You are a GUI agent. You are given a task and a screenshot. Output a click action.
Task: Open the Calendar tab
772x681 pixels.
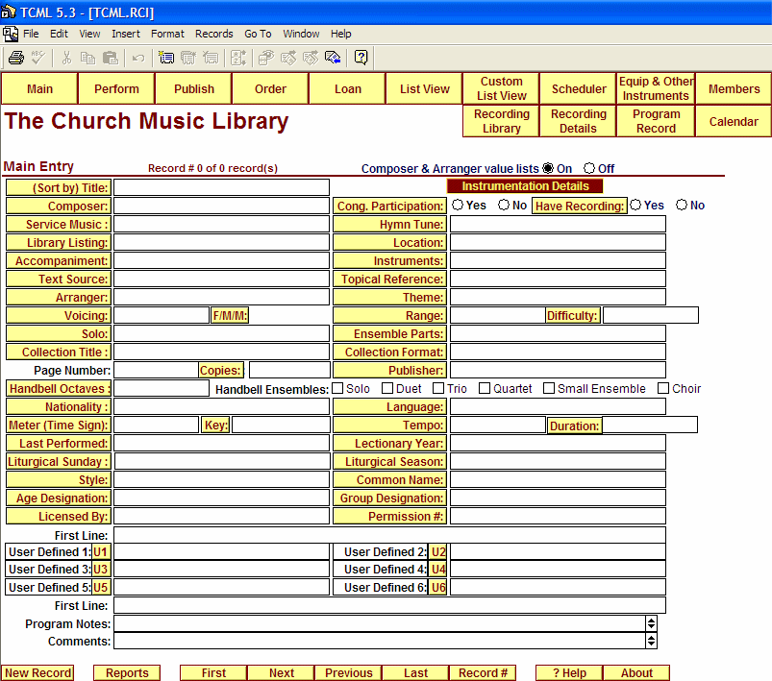tap(734, 122)
